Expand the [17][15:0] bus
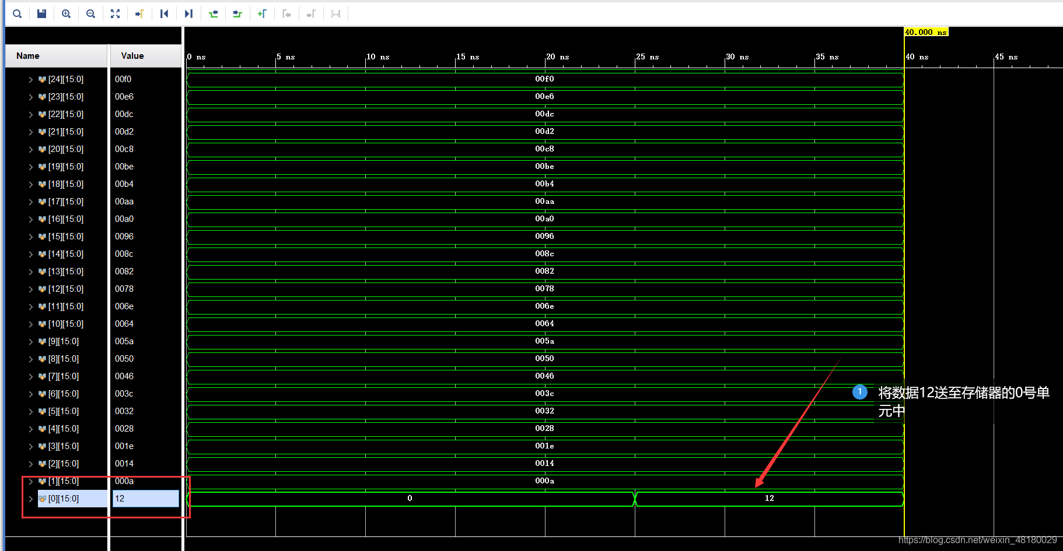Image resolution: width=1063 pixels, height=551 pixels. pos(31,202)
